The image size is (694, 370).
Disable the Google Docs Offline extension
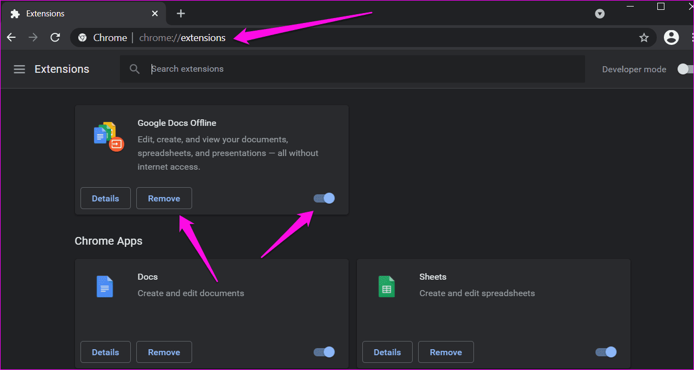pos(323,198)
